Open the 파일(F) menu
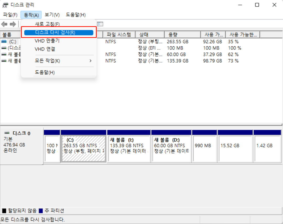Viewport: 283px width, 224px height. click(10, 15)
